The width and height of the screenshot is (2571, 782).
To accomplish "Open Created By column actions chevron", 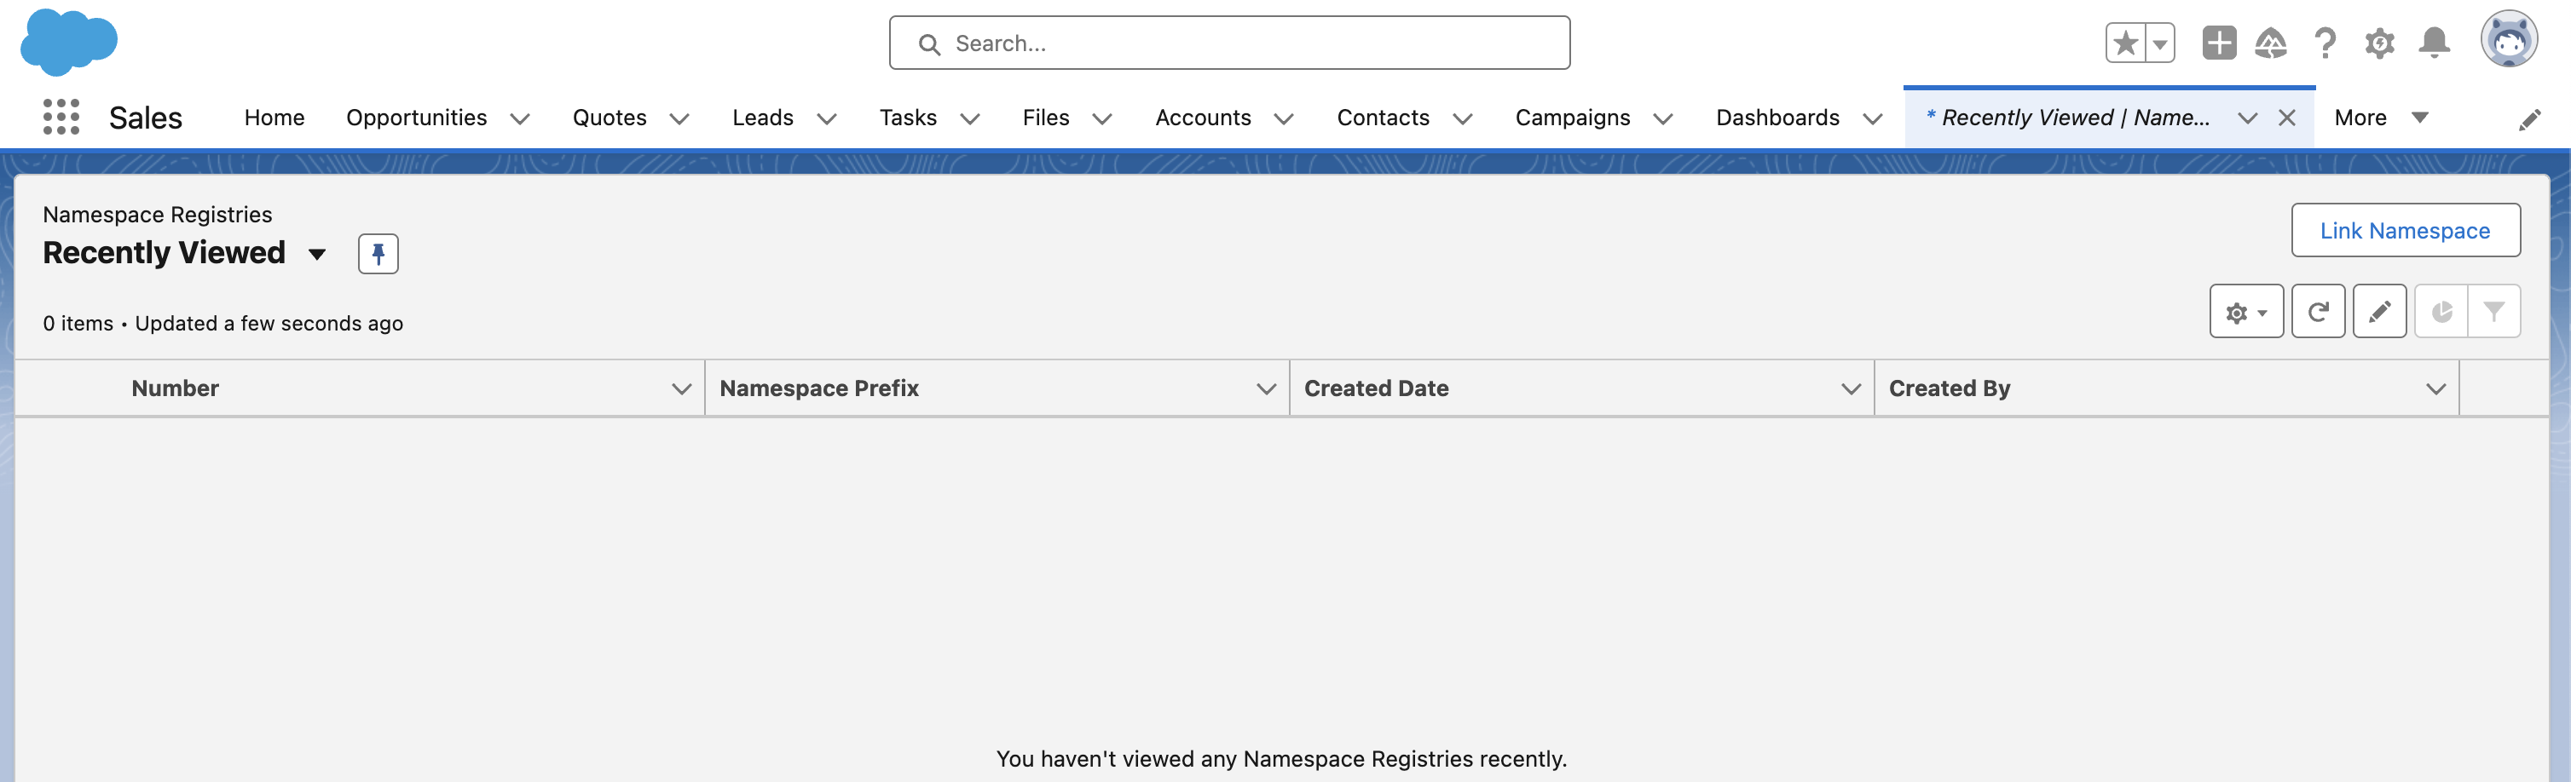I will point(2436,389).
